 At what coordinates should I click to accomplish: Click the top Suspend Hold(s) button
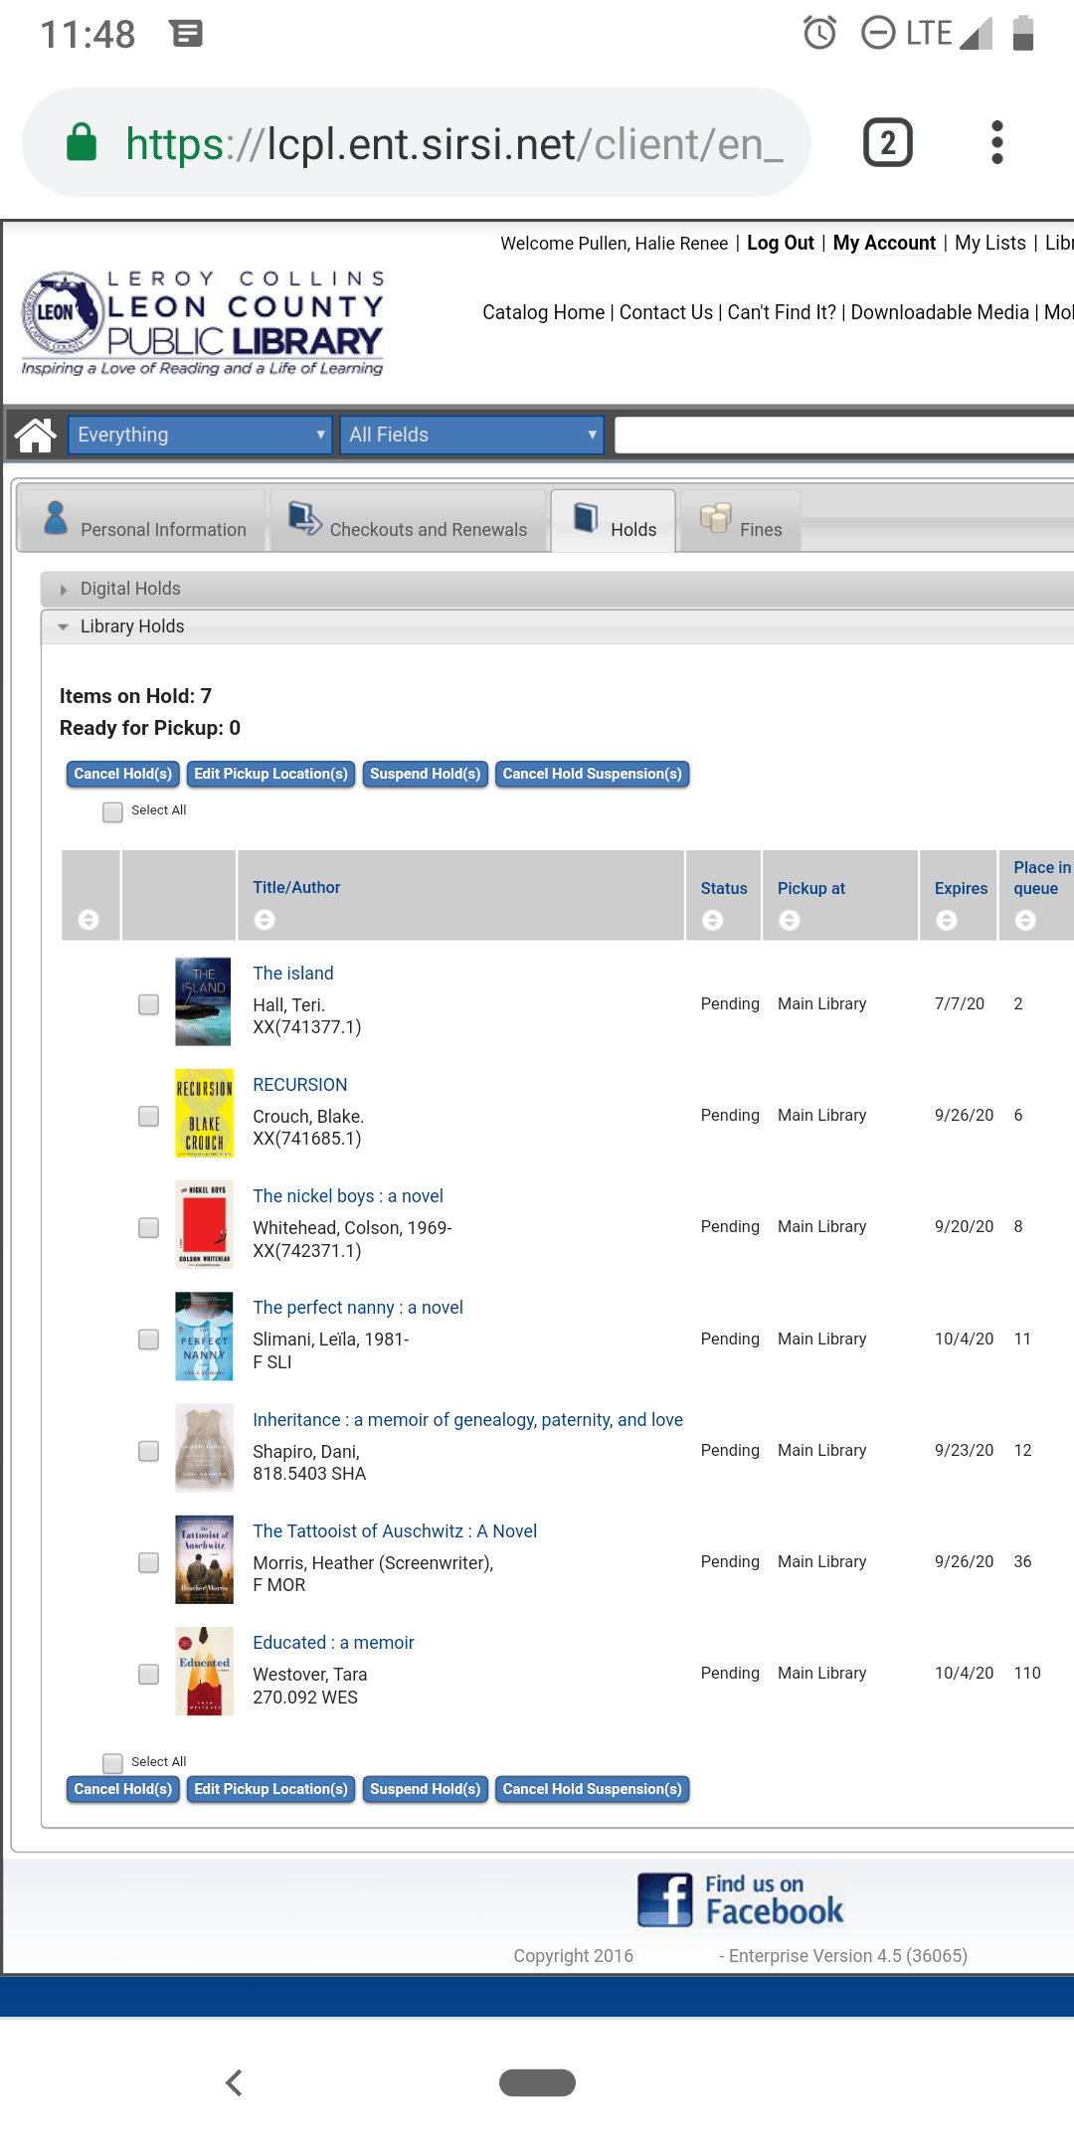tap(426, 774)
